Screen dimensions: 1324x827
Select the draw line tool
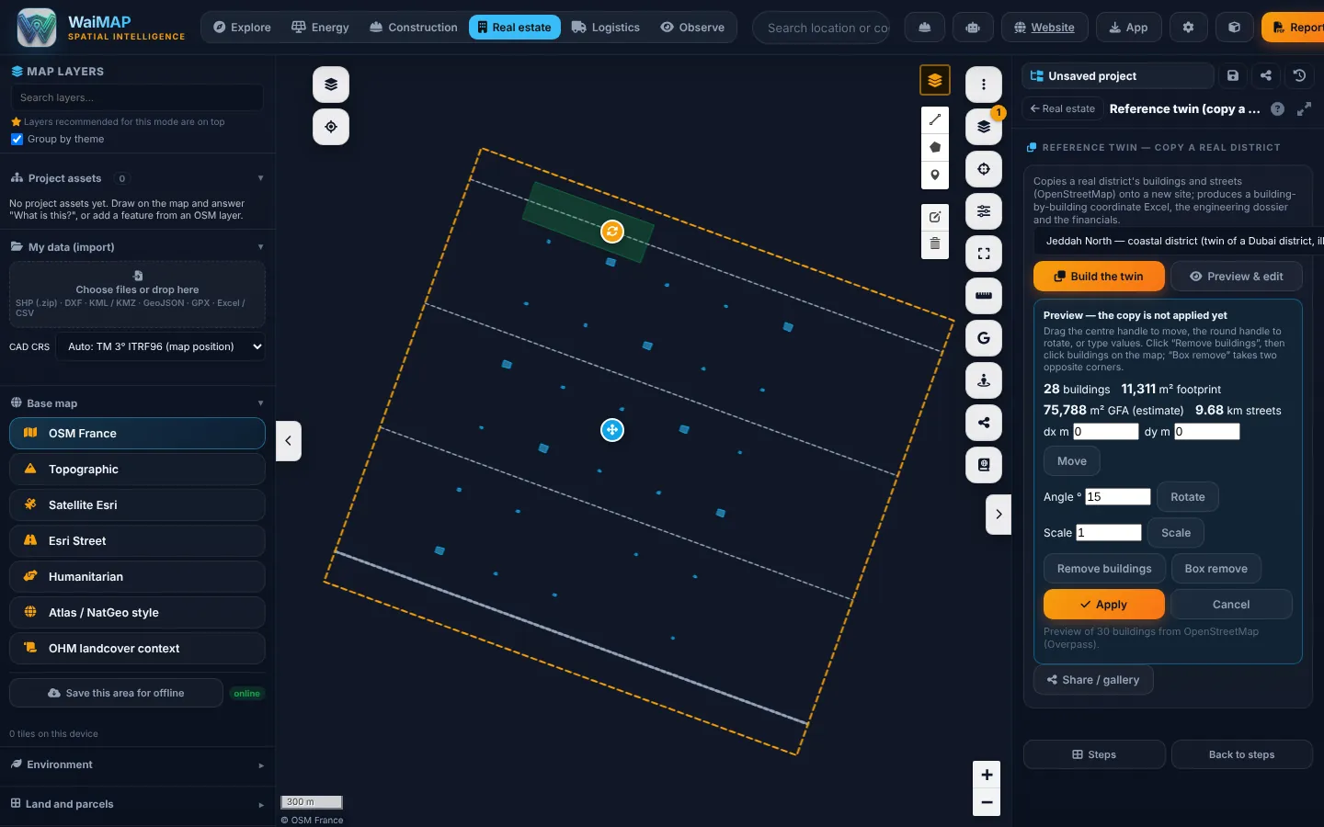[x=935, y=119]
